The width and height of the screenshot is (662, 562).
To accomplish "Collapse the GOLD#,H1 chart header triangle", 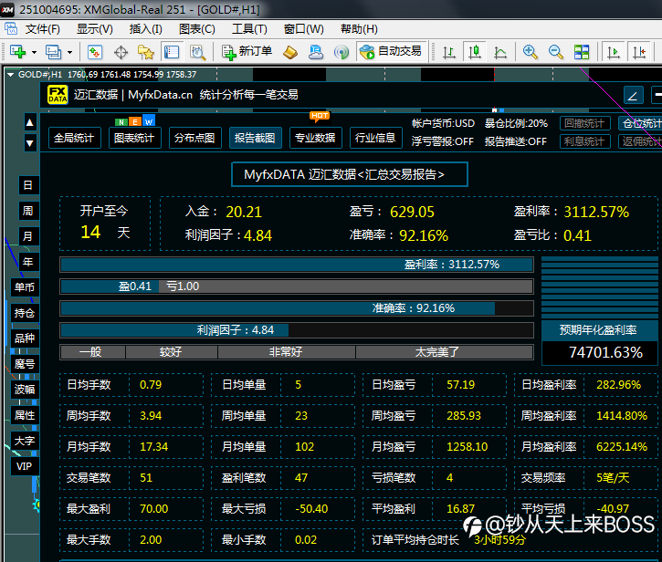I will point(11,75).
